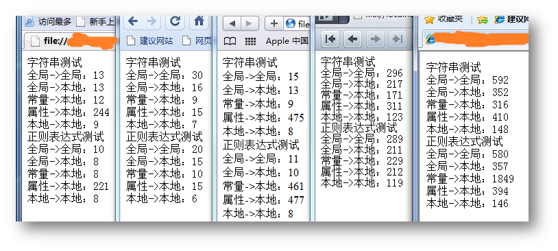This screenshot has height=251, width=558.
Task: Click the 访问最多 bookmark in Firefox
Action: tap(49, 22)
